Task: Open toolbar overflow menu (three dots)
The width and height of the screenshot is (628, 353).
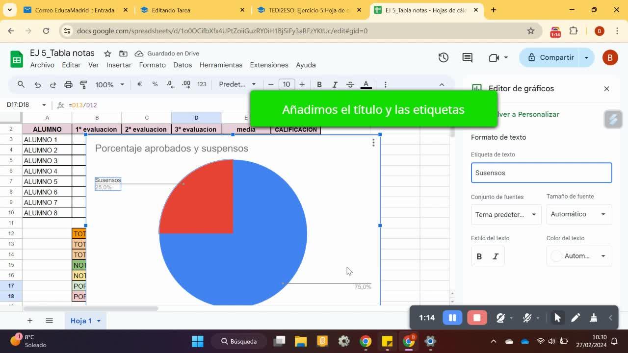Action: click(385, 84)
